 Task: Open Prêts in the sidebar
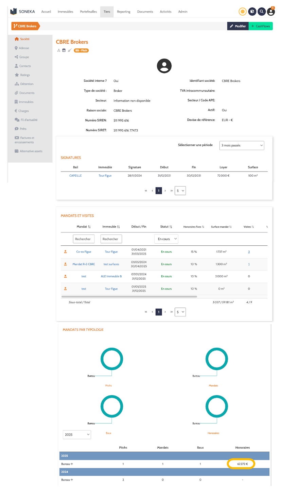click(20, 129)
